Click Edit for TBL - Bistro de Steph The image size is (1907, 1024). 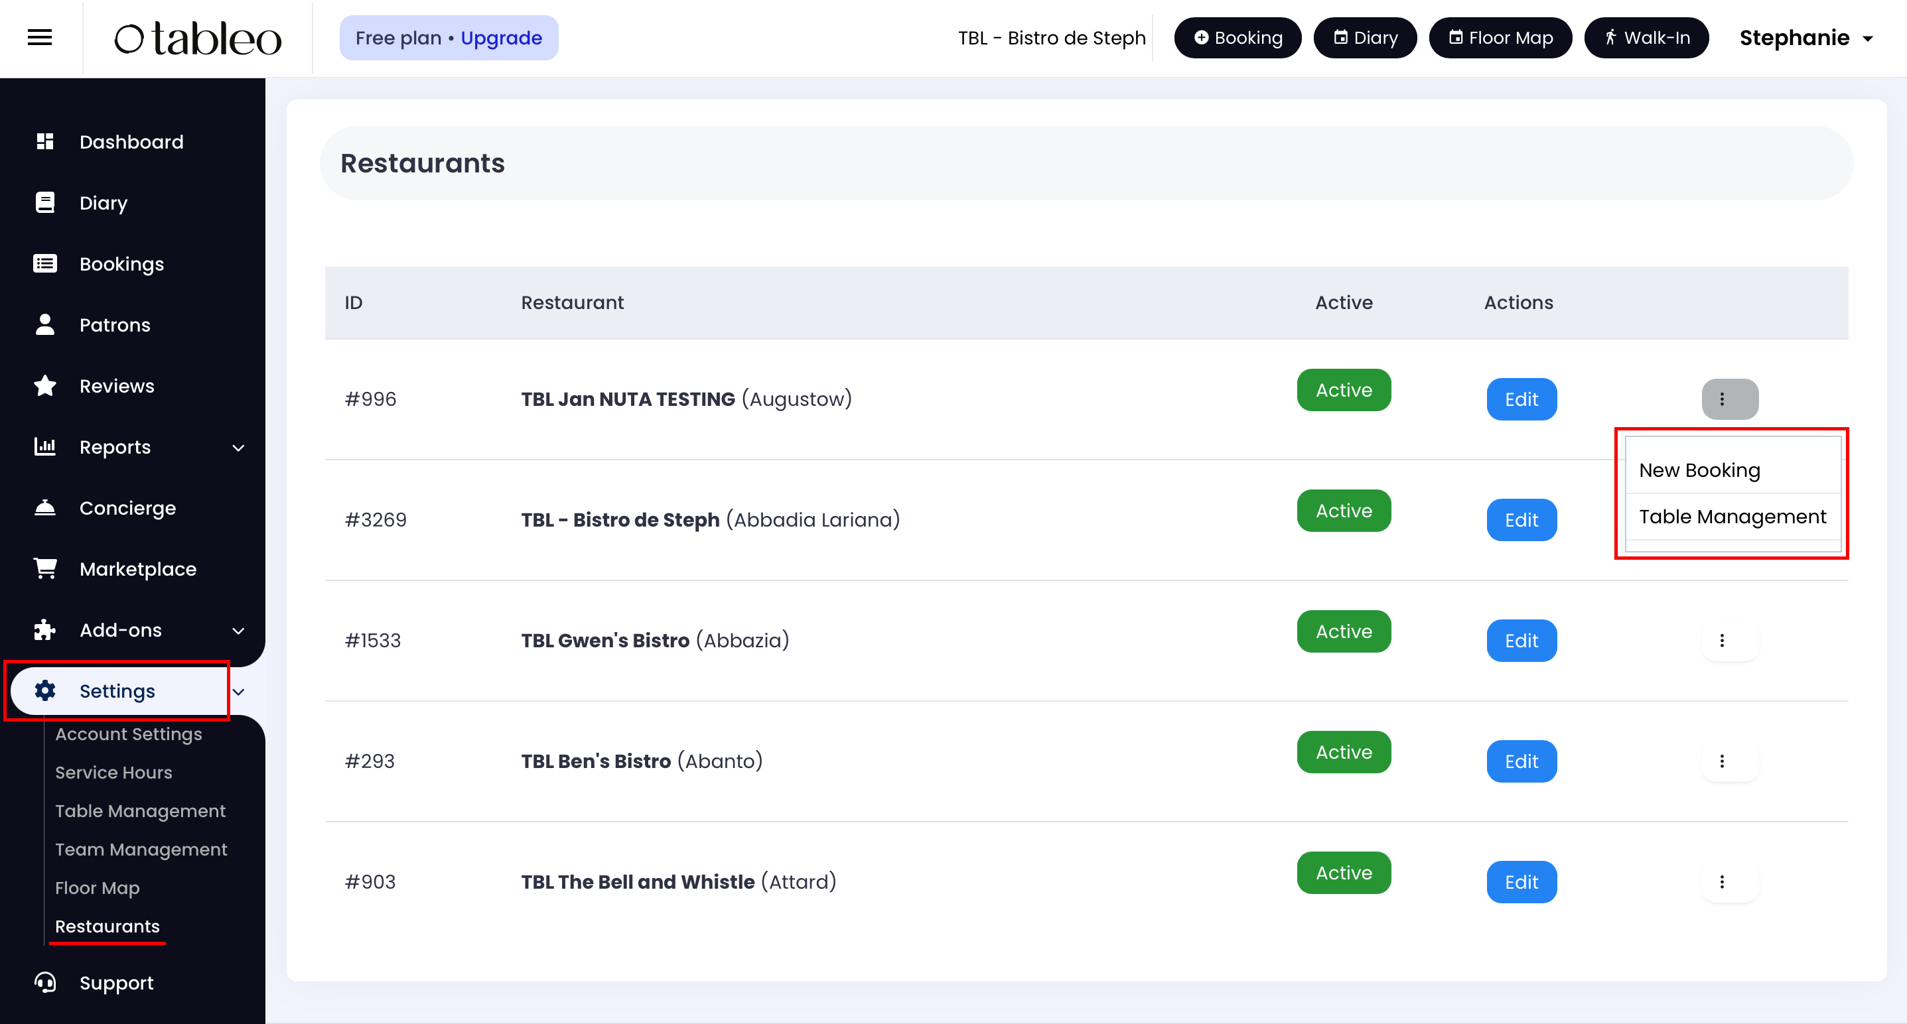tap(1521, 520)
